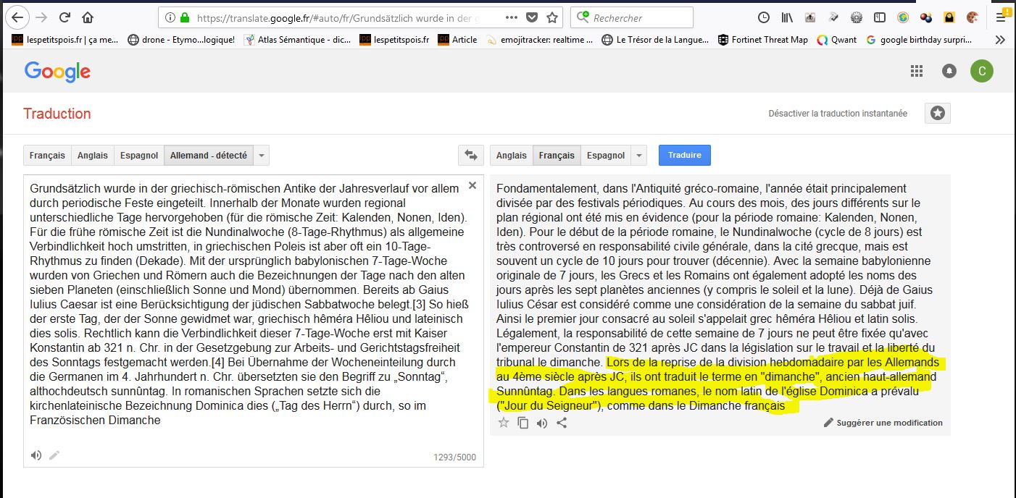1016x498 pixels.
Task: Expand the target language dropdown arrow
Action: tap(638, 155)
